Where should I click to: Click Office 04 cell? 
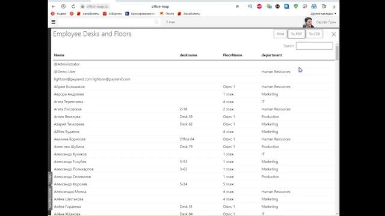click(187, 139)
